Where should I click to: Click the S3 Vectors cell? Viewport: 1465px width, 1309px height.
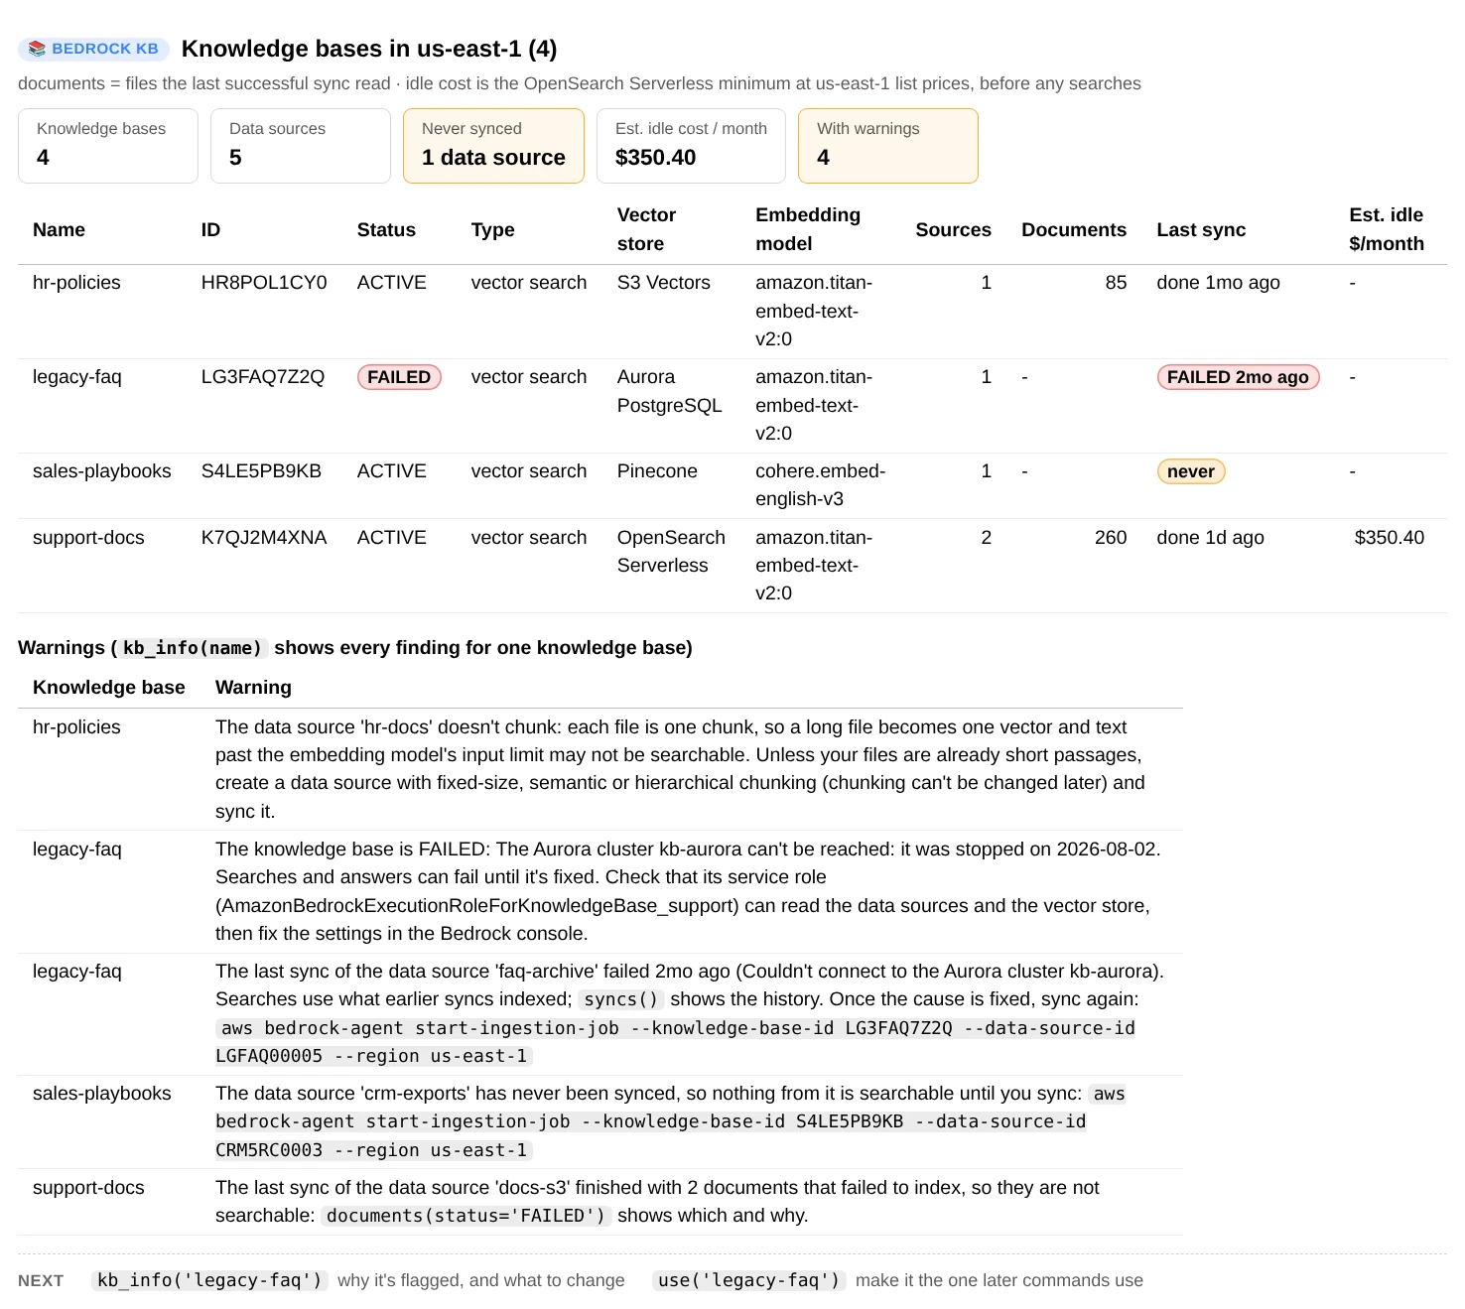pyautogui.click(x=664, y=283)
